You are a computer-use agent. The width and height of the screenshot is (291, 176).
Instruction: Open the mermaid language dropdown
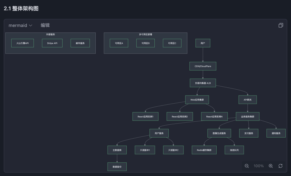coord(20,25)
